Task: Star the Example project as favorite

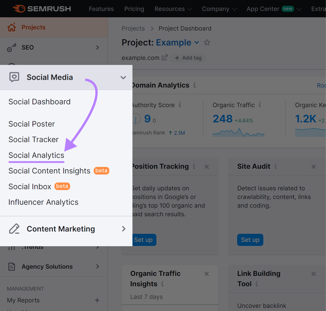Action: tap(207, 43)
